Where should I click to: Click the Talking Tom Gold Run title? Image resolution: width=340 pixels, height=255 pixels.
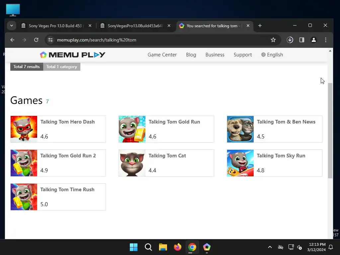point(174,122)
